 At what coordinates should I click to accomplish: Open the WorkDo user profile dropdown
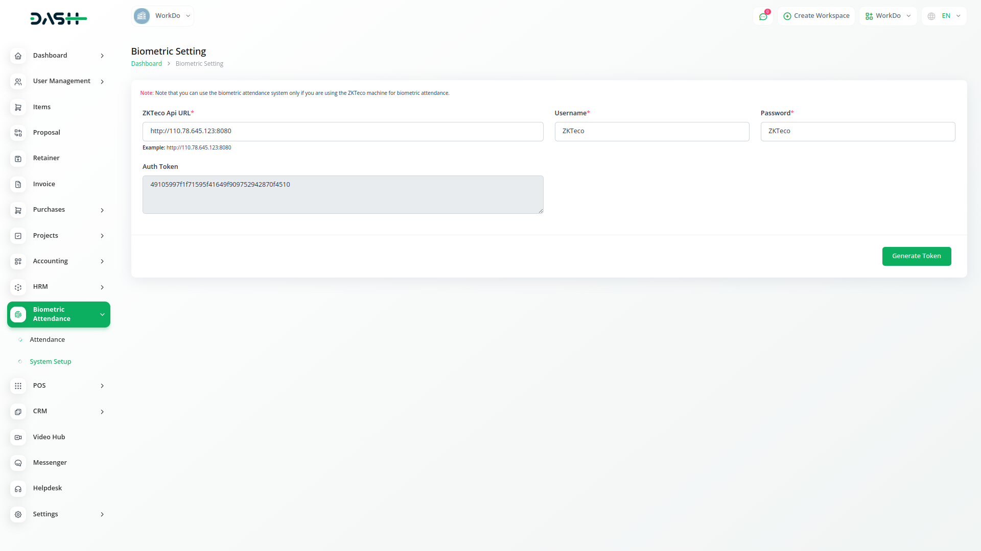tap(888, 16)
